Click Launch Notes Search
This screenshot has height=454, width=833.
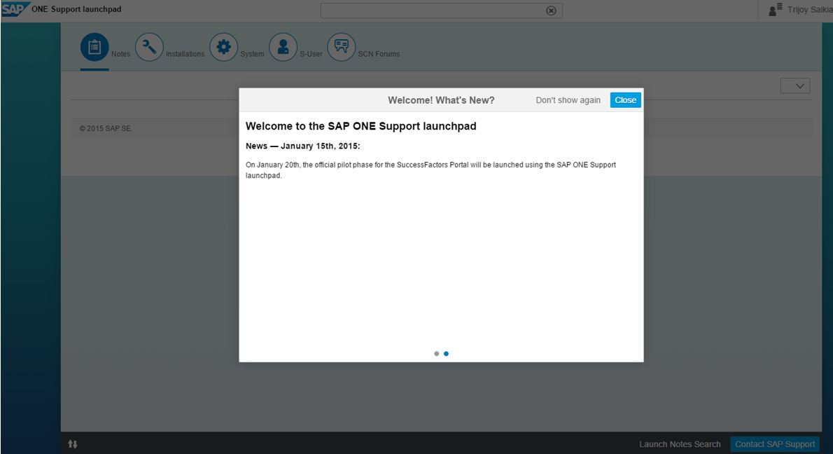click(680, 444)
